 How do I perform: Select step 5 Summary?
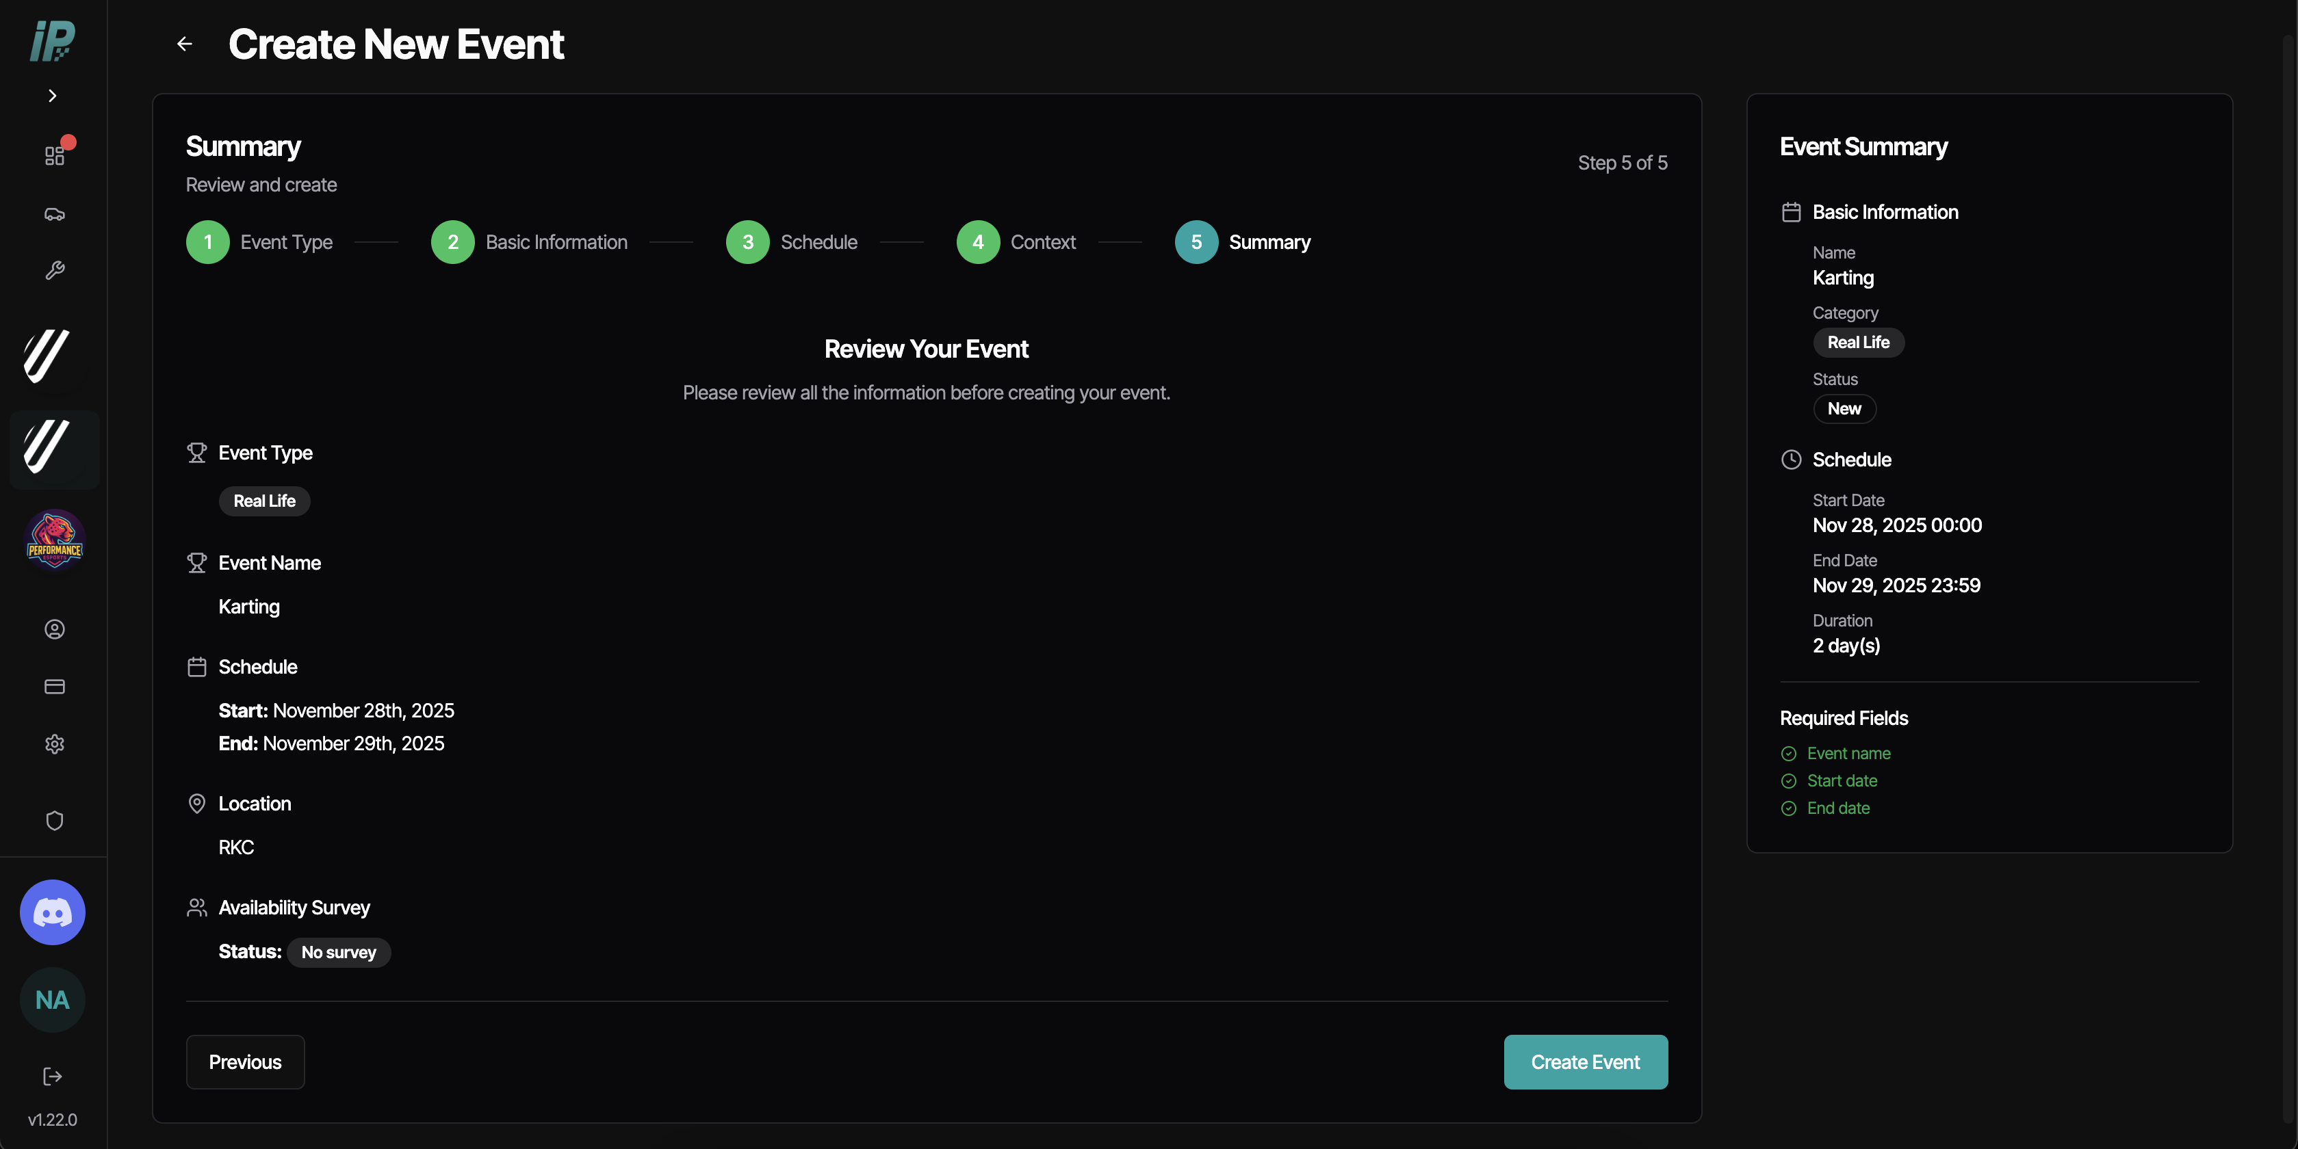1243,241
